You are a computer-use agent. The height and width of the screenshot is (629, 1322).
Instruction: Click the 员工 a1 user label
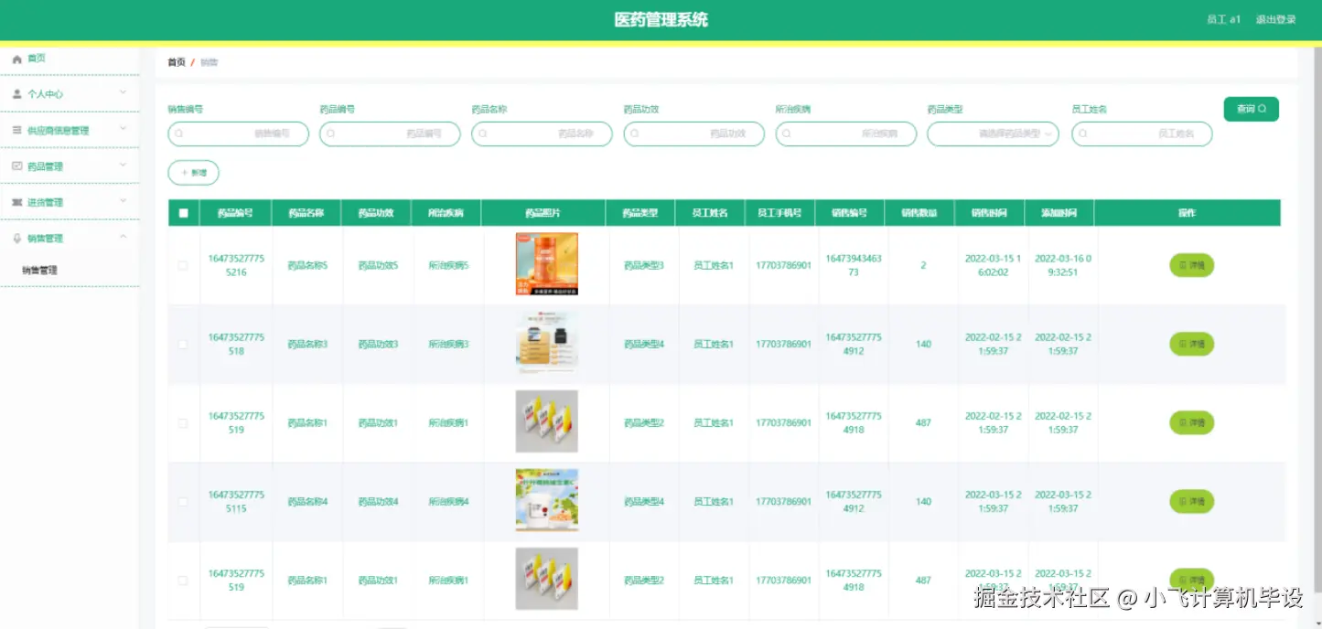pyautogui.click(x=1223, y=19)
